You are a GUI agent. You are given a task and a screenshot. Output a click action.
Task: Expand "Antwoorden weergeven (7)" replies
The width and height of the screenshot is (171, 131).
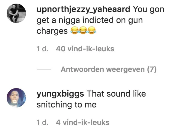(x=109, y=69)
